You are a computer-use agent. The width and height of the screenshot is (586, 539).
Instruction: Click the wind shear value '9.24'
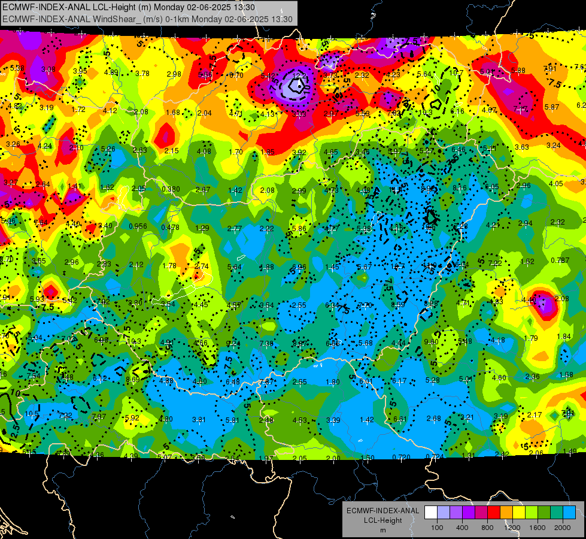point(233,343)
